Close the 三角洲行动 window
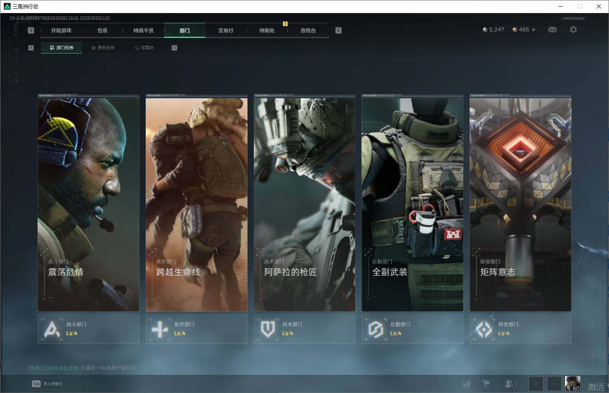Viewport: 609px width, 393px height. 599,6
